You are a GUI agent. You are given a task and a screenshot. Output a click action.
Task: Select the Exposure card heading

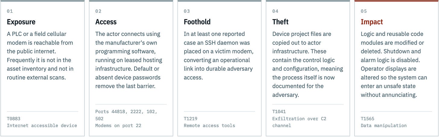21,22
